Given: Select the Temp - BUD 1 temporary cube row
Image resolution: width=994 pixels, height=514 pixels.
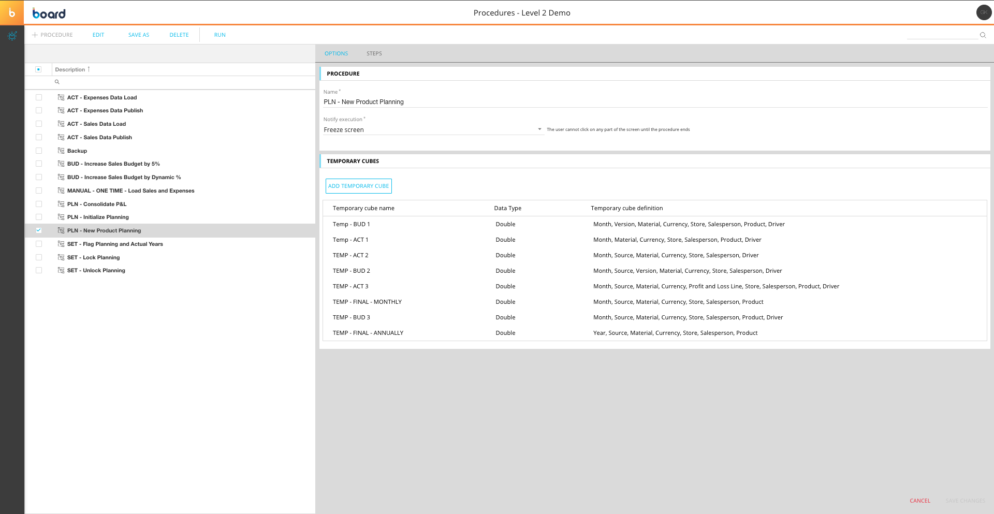Looking at the screenshot, I should 655,224.
